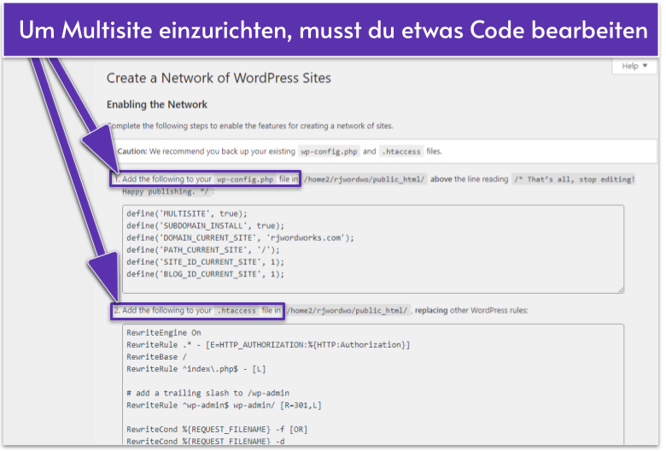Image resolution: width=666 pixels, height=451 pixels.
Task: Click the "RewriteBase /" line
Action: point(156,357)
